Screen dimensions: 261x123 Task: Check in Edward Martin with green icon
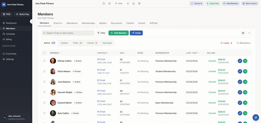245,103
